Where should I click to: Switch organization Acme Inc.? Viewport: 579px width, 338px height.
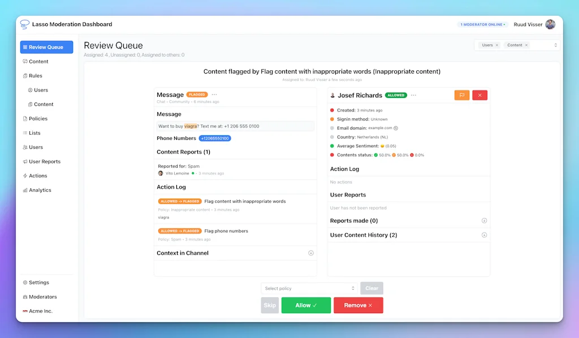(x=38, y=311)
